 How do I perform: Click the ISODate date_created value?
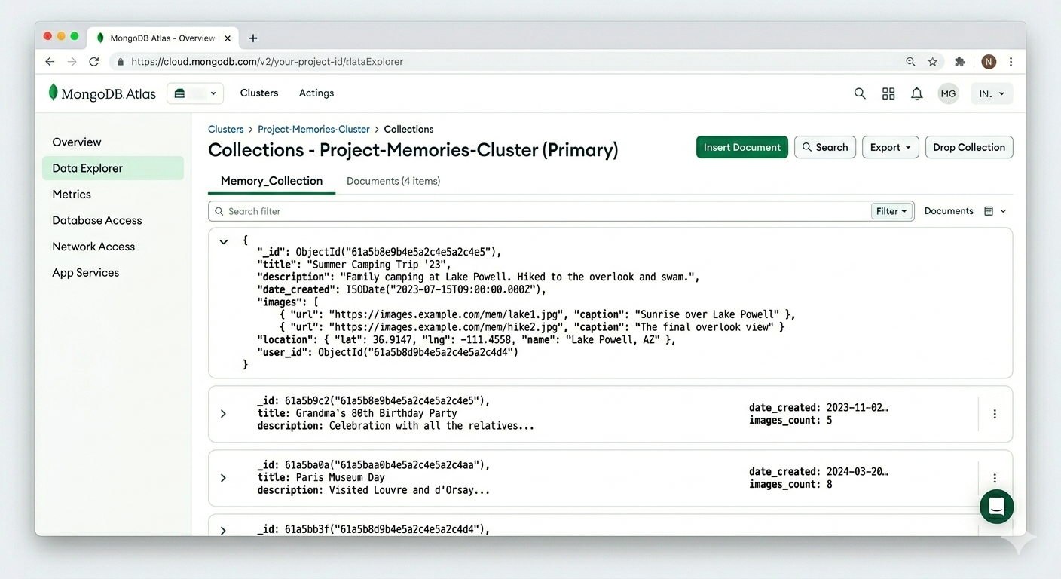coord(445,289)
